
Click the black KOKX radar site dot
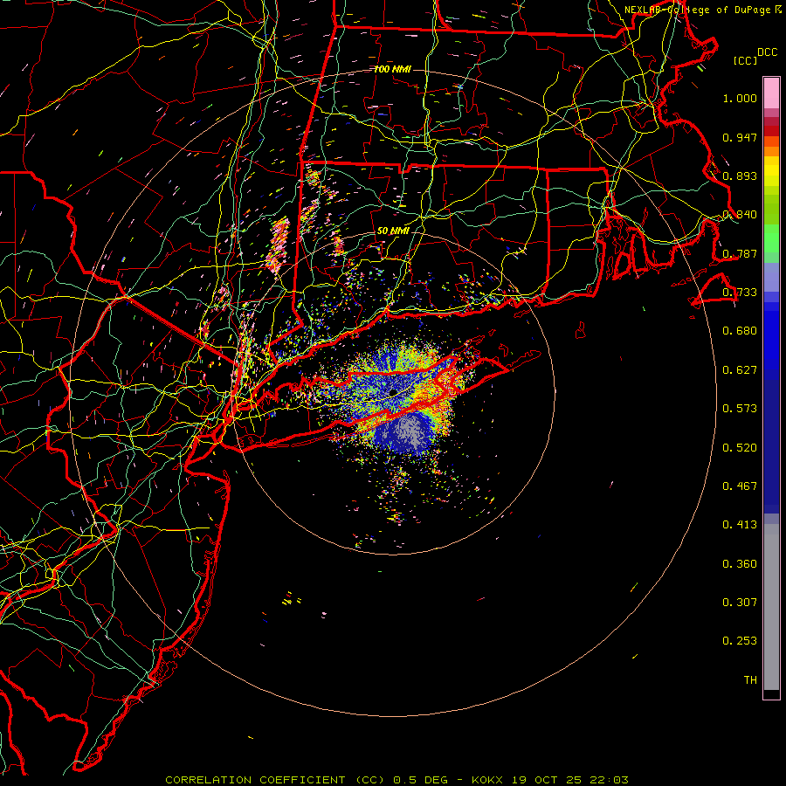(x=394, y=392)
